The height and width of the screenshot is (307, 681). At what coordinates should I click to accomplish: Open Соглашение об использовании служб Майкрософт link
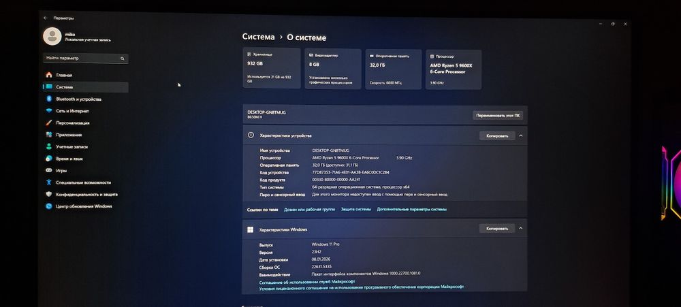tap(307, 282)
